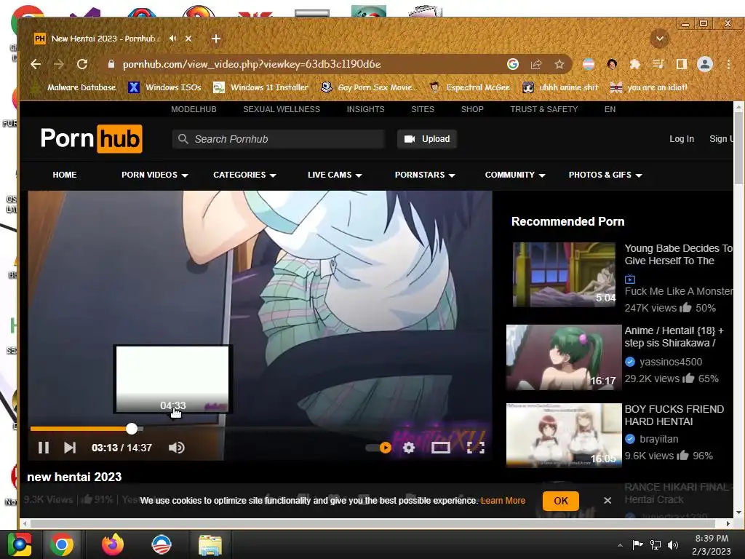Expand the CATEGORIES nav dropdown
This screenshot has height=559, width=745.
click(244, 175)
